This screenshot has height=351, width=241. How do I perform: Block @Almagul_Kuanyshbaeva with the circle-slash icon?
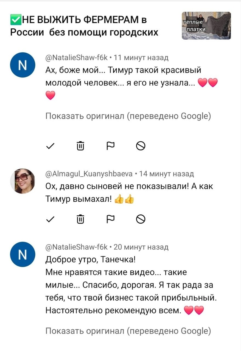(x=140, y=218)
